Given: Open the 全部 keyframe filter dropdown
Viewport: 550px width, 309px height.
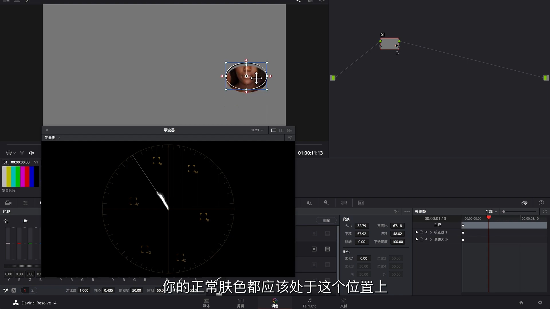Looking at the screenshot, I should (x=491, y=212).
